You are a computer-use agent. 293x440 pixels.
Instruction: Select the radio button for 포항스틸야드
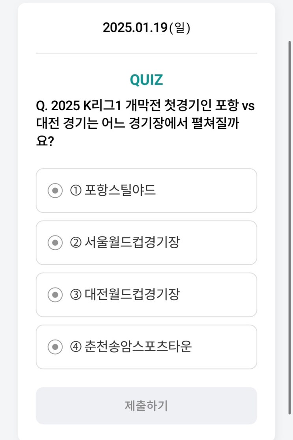pos(55,191)
